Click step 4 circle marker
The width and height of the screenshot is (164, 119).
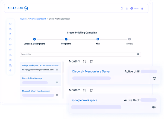129,39
